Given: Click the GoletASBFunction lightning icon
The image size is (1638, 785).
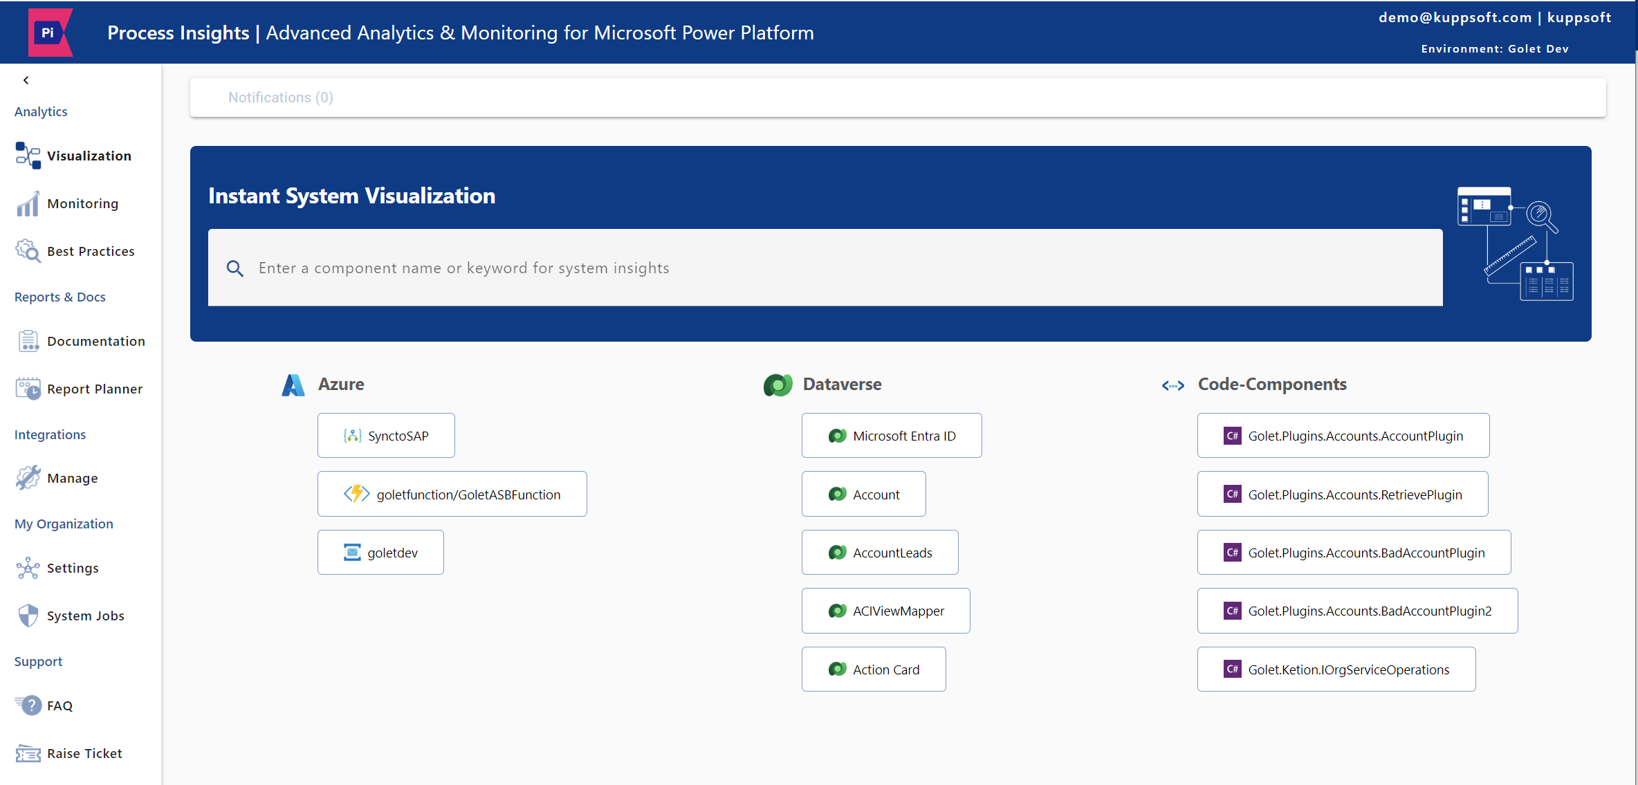Looking at the screenshot, I should point(357,494).
